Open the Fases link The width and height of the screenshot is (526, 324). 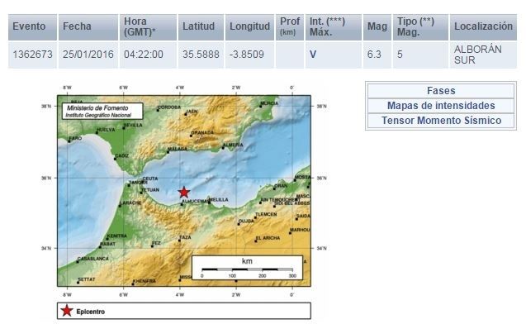441,91
